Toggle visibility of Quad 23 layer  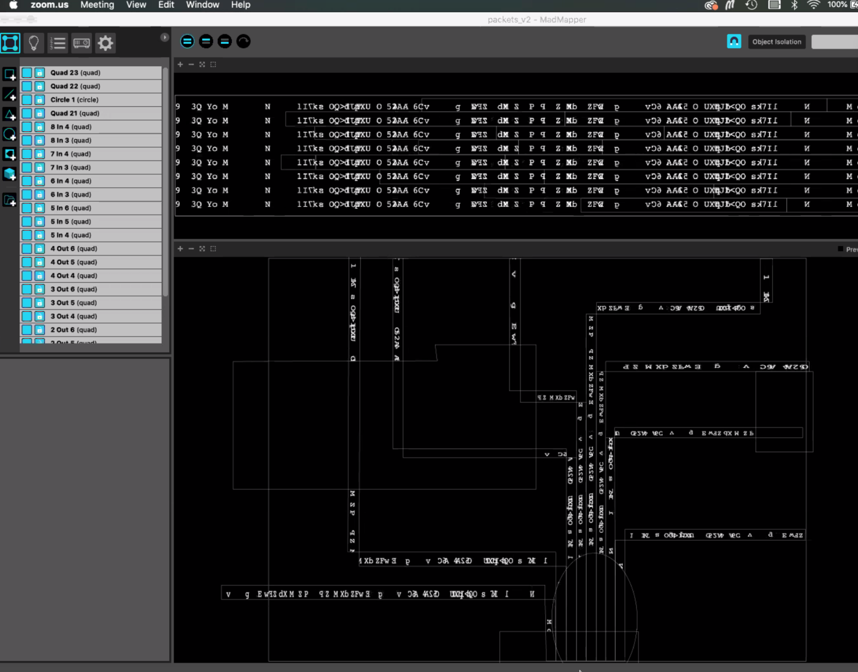27,73
